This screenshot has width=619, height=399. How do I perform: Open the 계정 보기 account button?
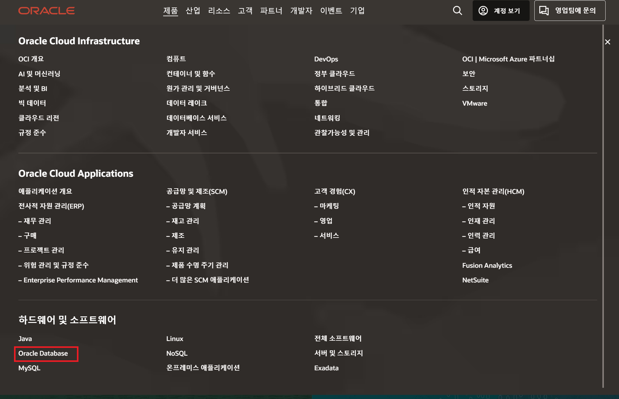tap(501, 11)
